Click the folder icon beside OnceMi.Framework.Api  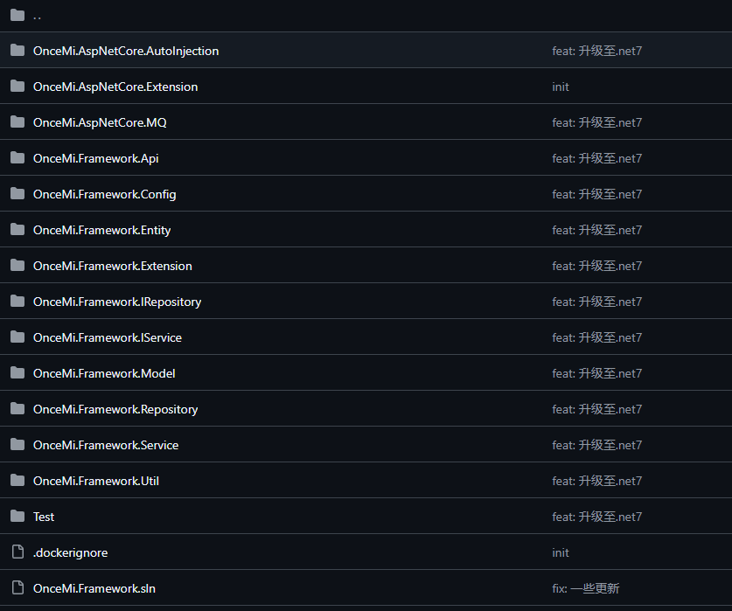pyautogui.click(x=17, y=158)
